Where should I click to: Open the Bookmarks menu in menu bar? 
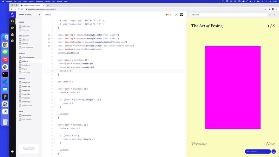point(39,1)
